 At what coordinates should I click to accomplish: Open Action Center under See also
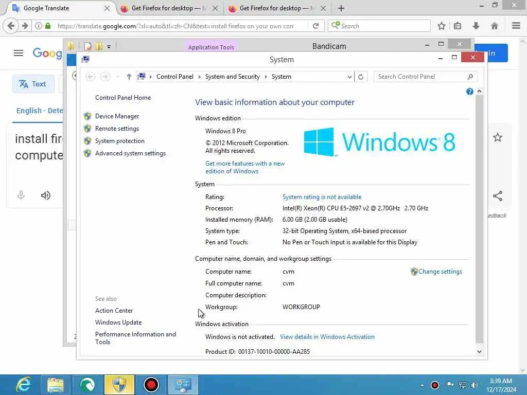point(114,311)
